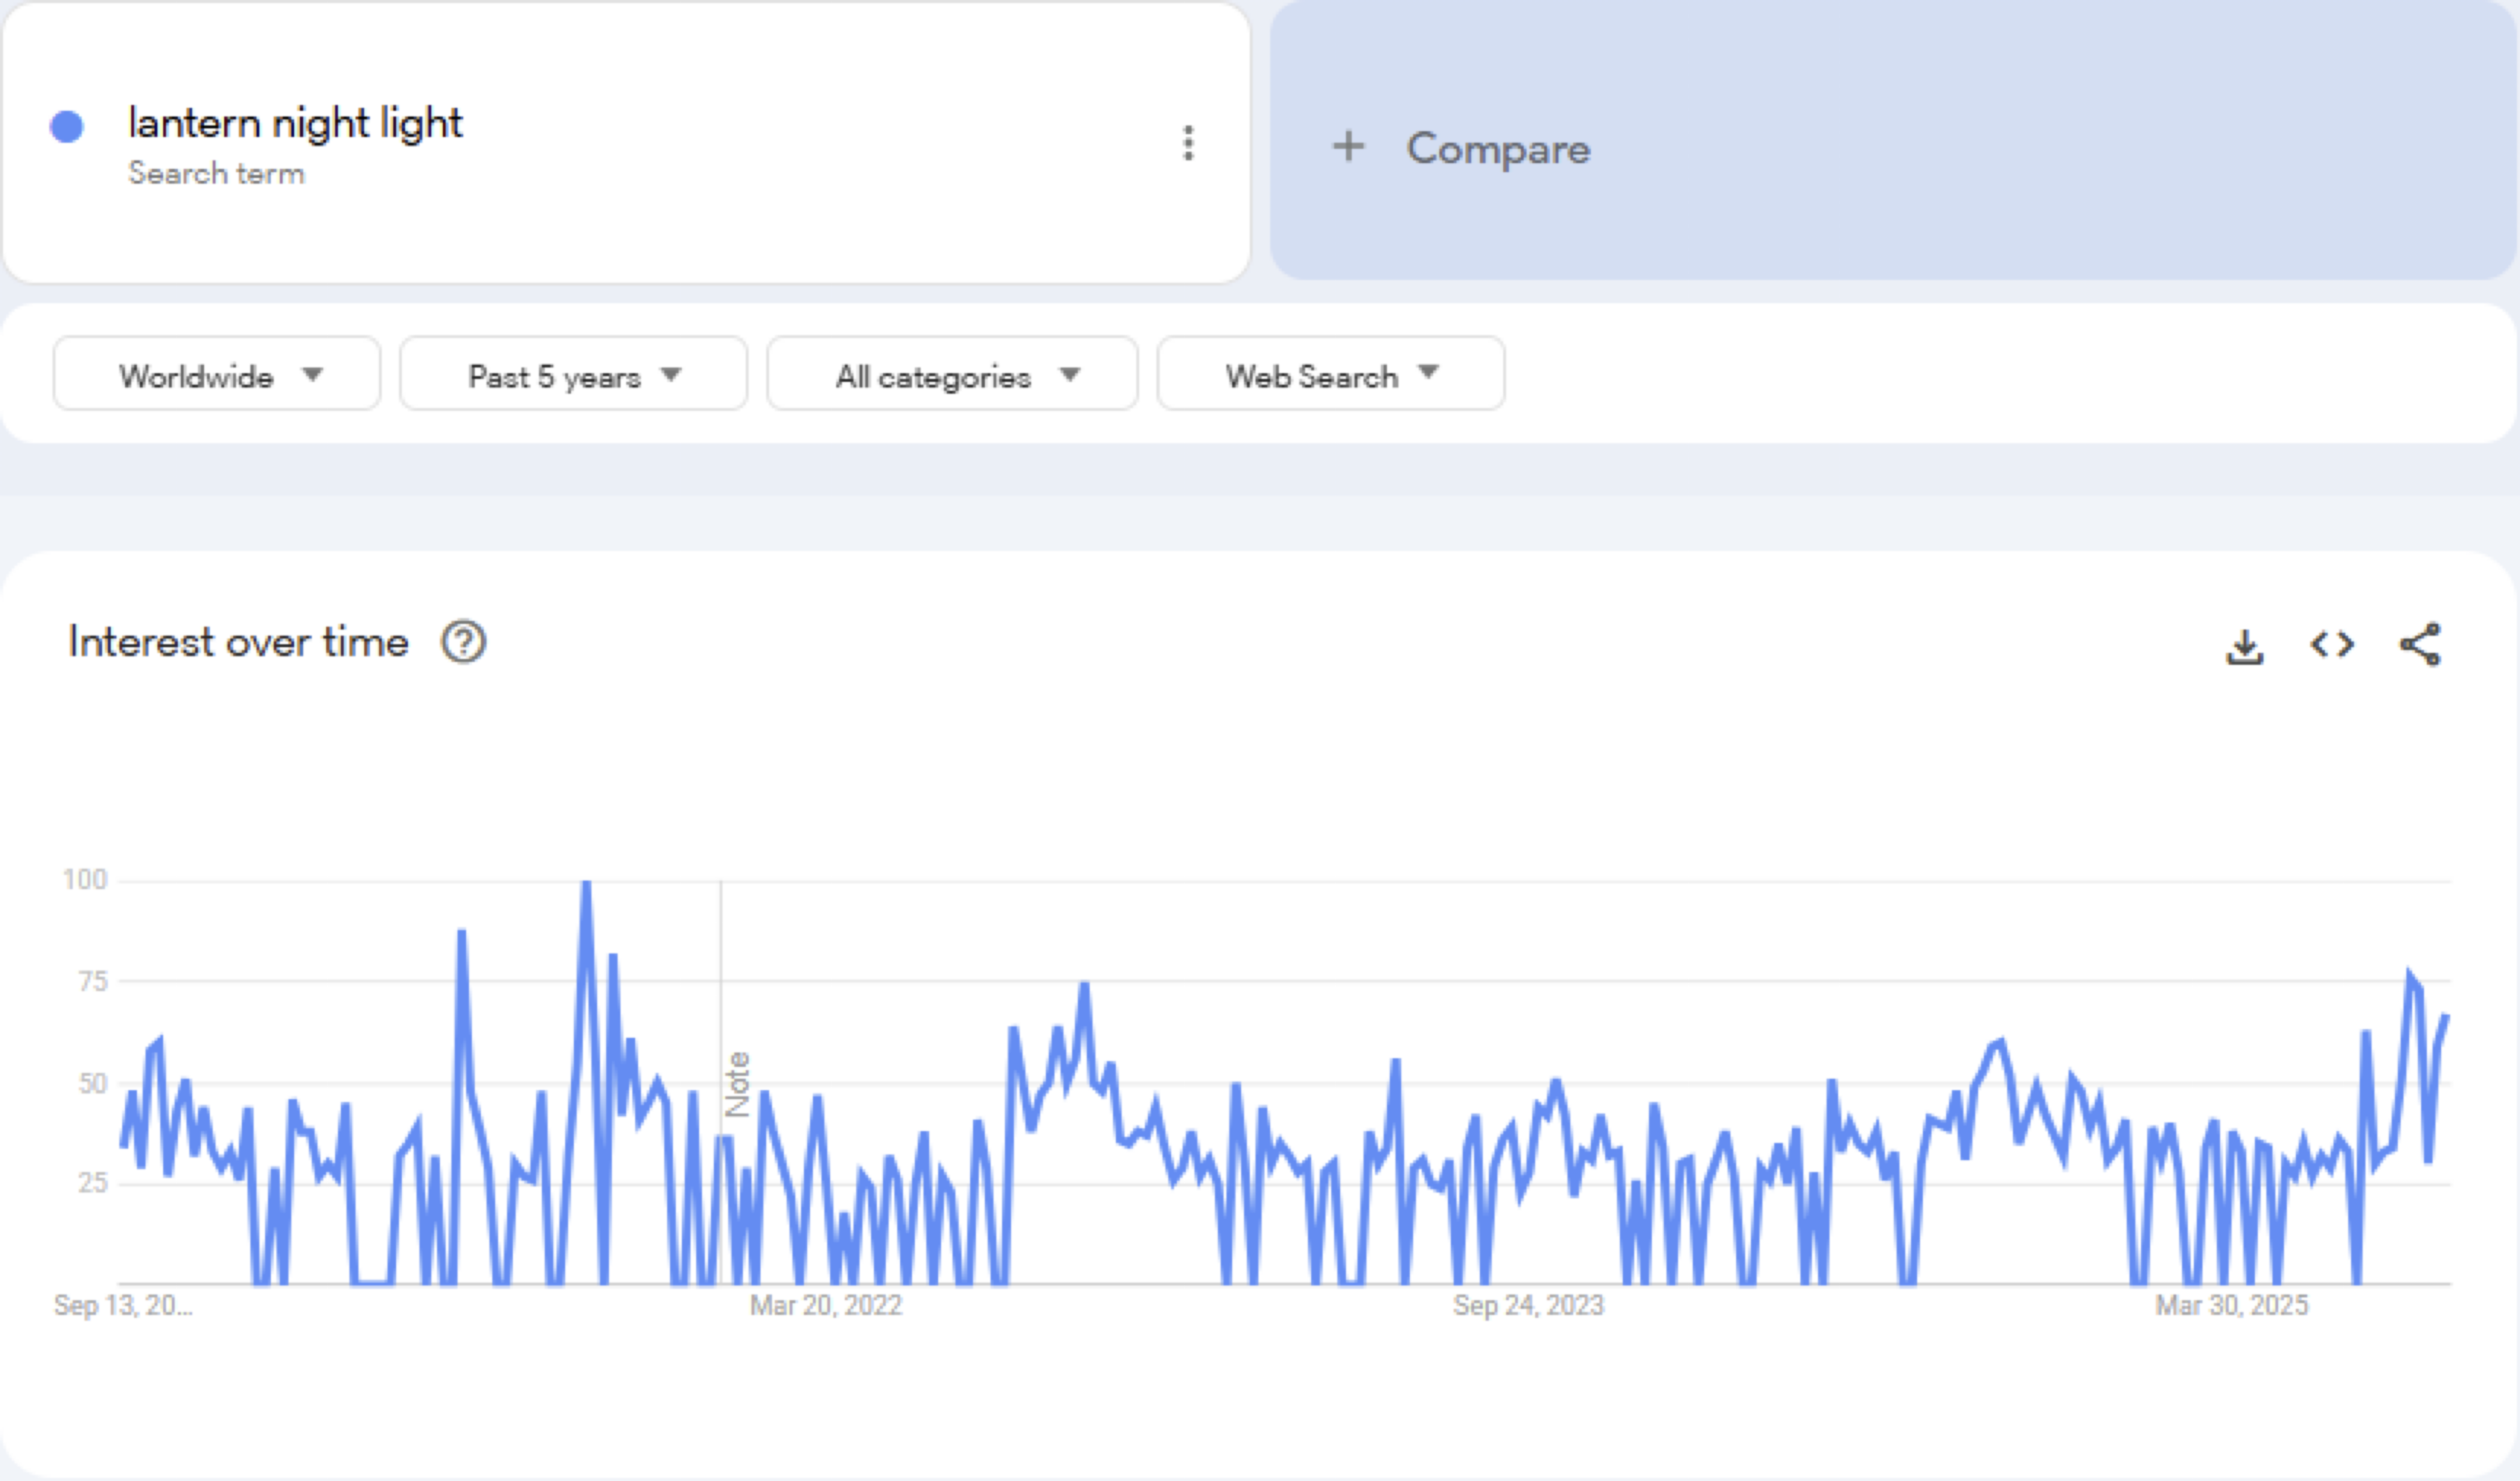This screenshot has height=1481, width=2520.
Task: Open the three-dot menu for the search term
Action: click(1188, 143)
